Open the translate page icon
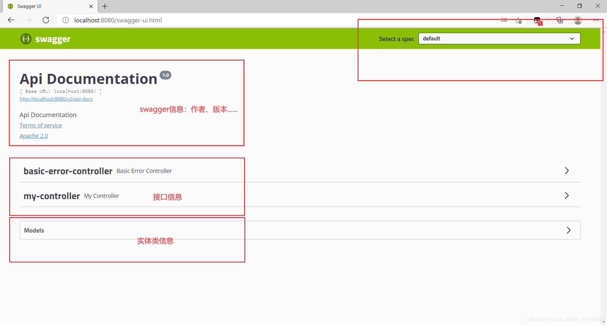 click(504, 20)
